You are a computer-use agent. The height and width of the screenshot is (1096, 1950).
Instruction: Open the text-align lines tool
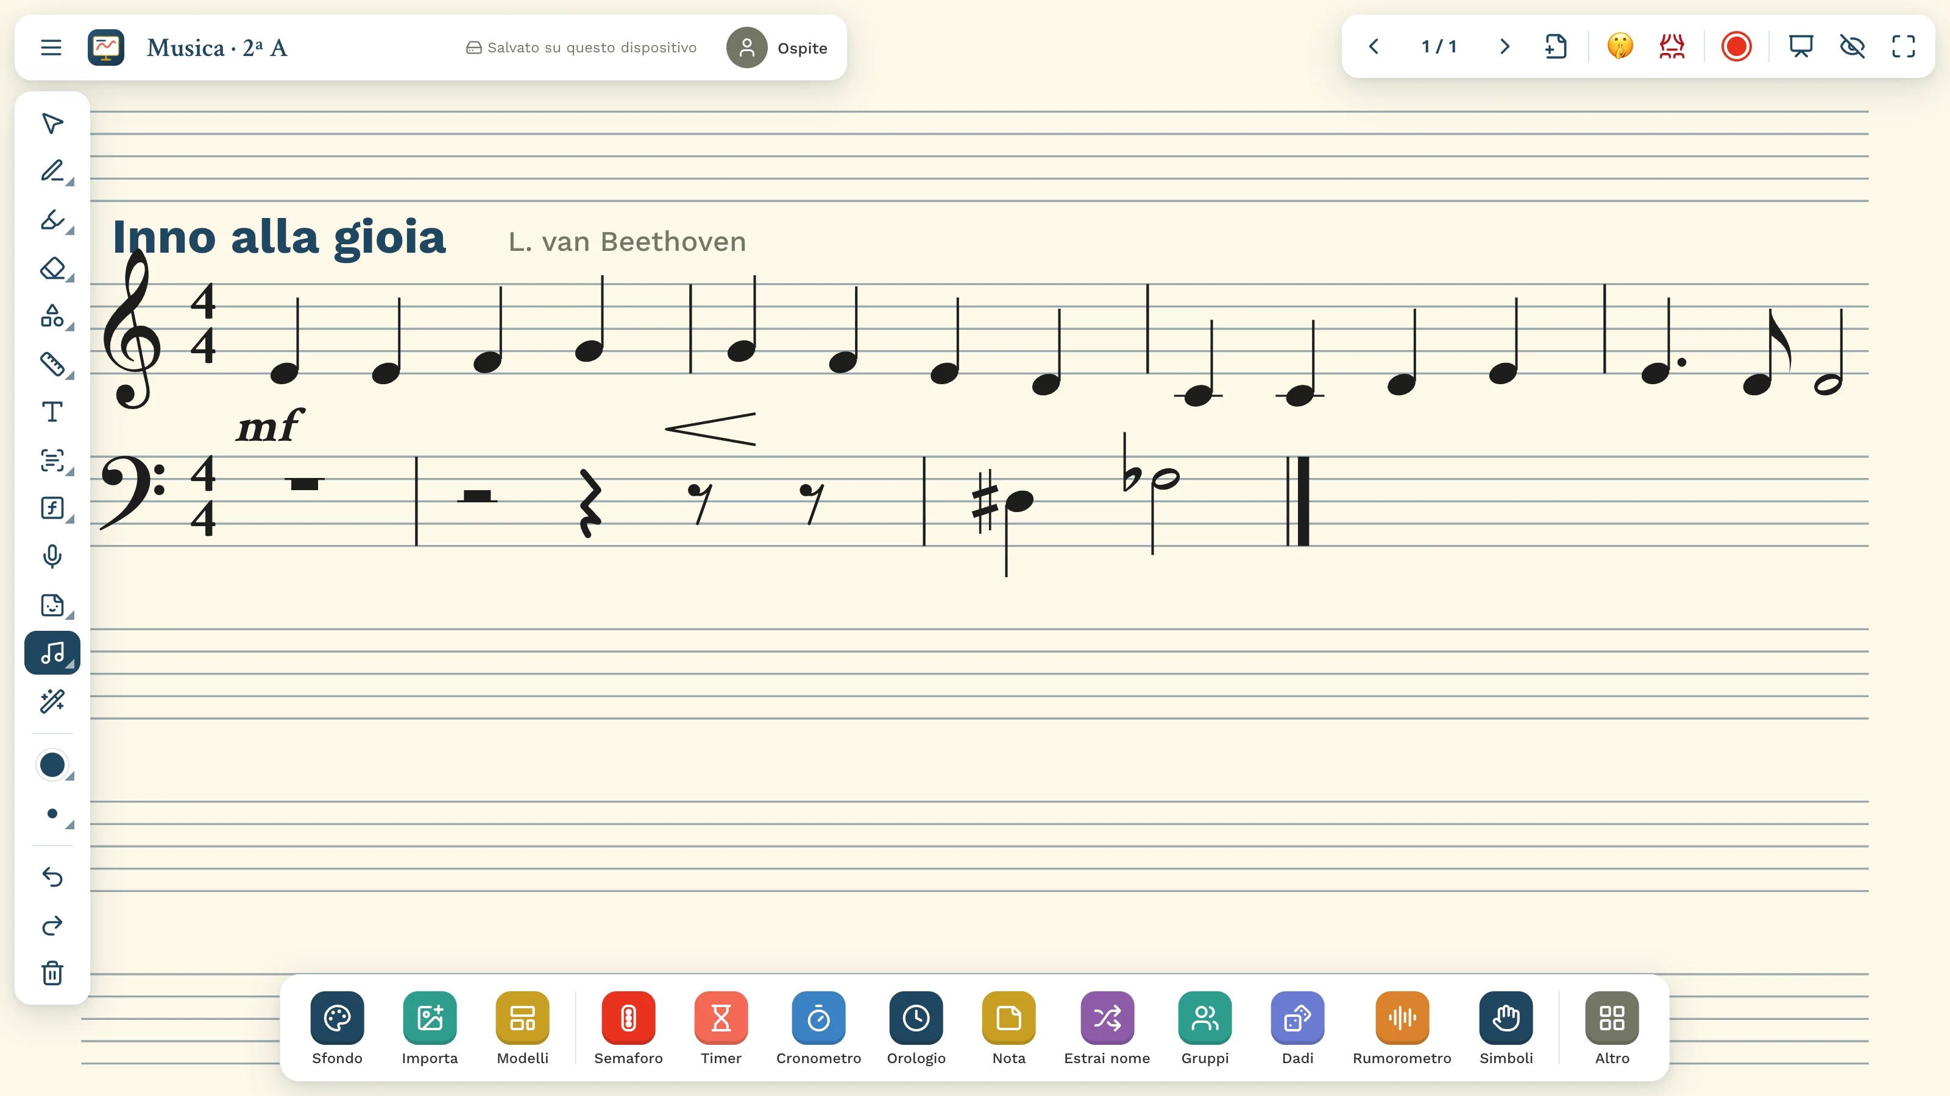(52, 460)
